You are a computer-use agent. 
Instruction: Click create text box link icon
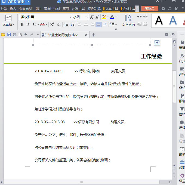pyautogui.click(x=139, y=17)
